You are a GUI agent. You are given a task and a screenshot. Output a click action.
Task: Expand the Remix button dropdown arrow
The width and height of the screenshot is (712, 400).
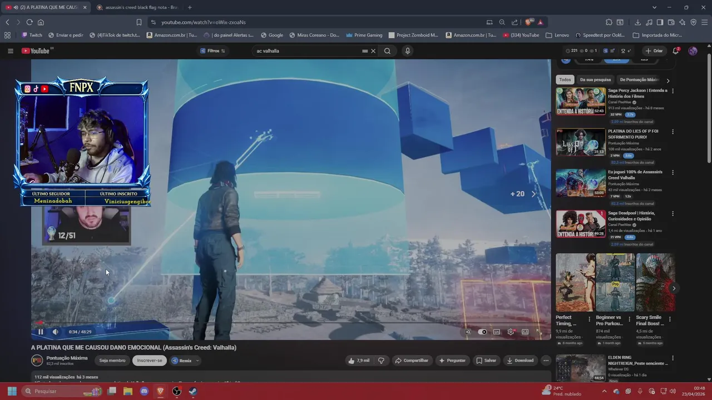[x=197, y=361]
